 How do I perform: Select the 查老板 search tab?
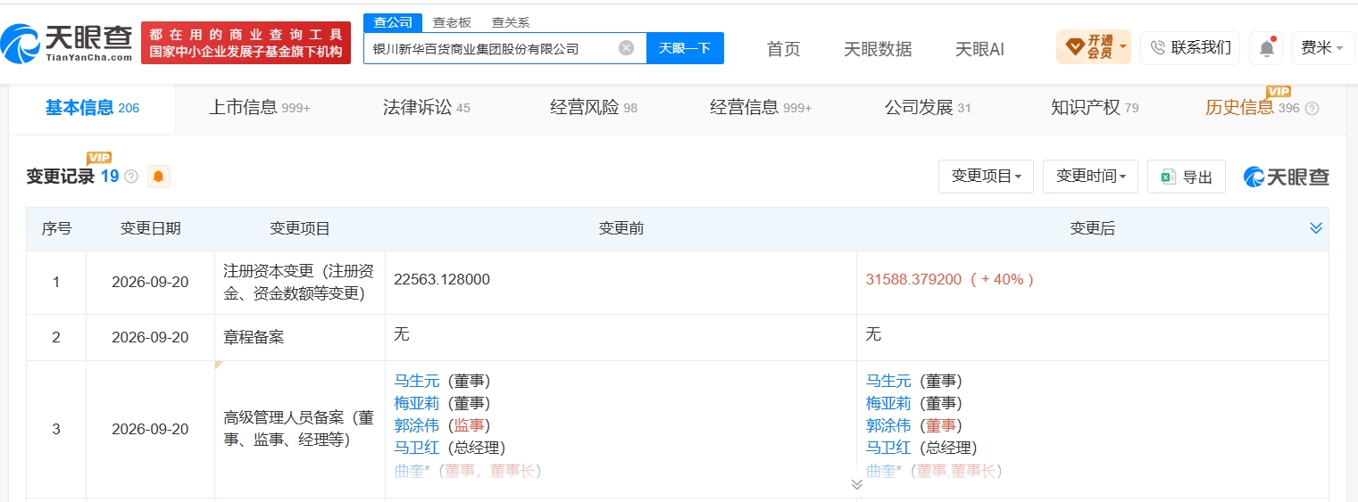pos(452,22)
